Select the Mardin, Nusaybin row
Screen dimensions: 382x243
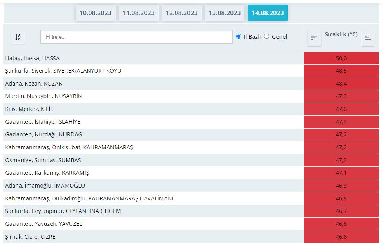point(43,96)
